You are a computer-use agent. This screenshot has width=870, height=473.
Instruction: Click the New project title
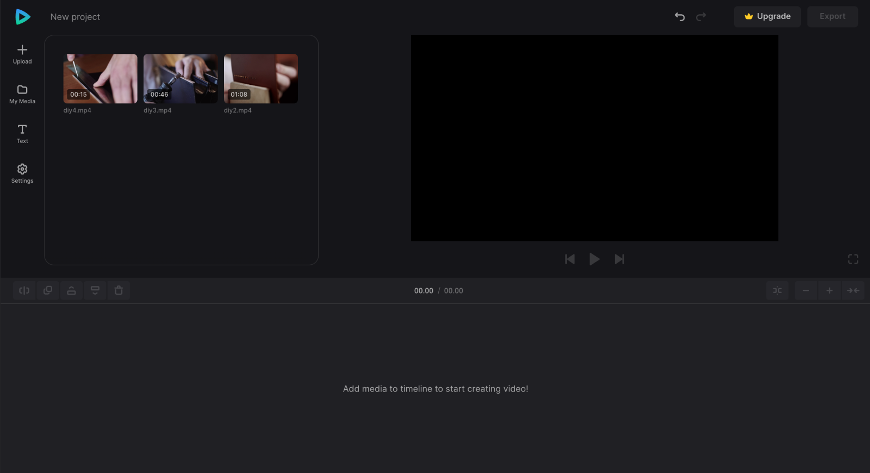75,17
